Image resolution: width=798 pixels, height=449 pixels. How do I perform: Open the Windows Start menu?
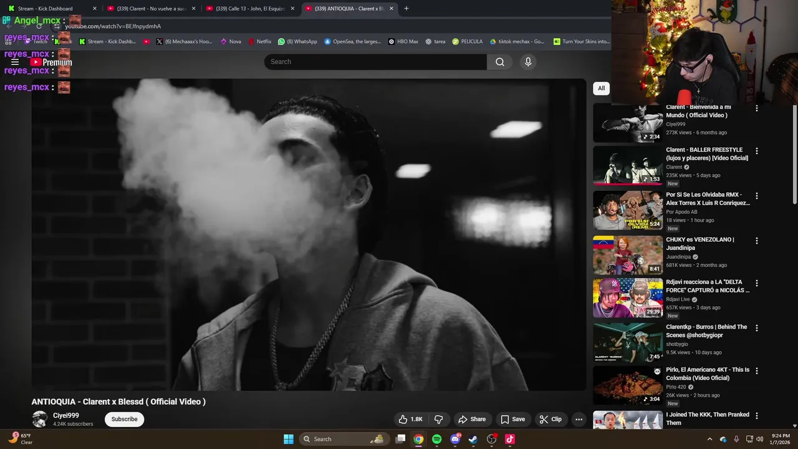289,439
